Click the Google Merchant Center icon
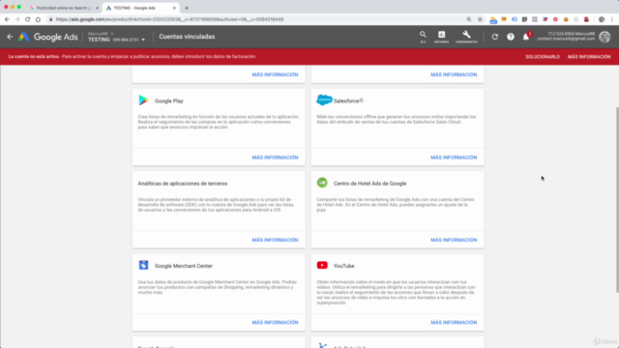The width and height of the screenshot is (619, 348). coord(143,265)
